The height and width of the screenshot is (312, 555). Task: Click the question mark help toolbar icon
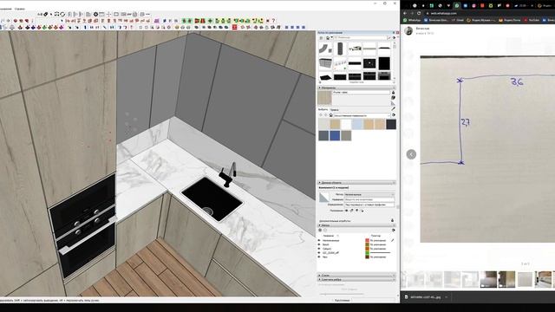point(273,21)
